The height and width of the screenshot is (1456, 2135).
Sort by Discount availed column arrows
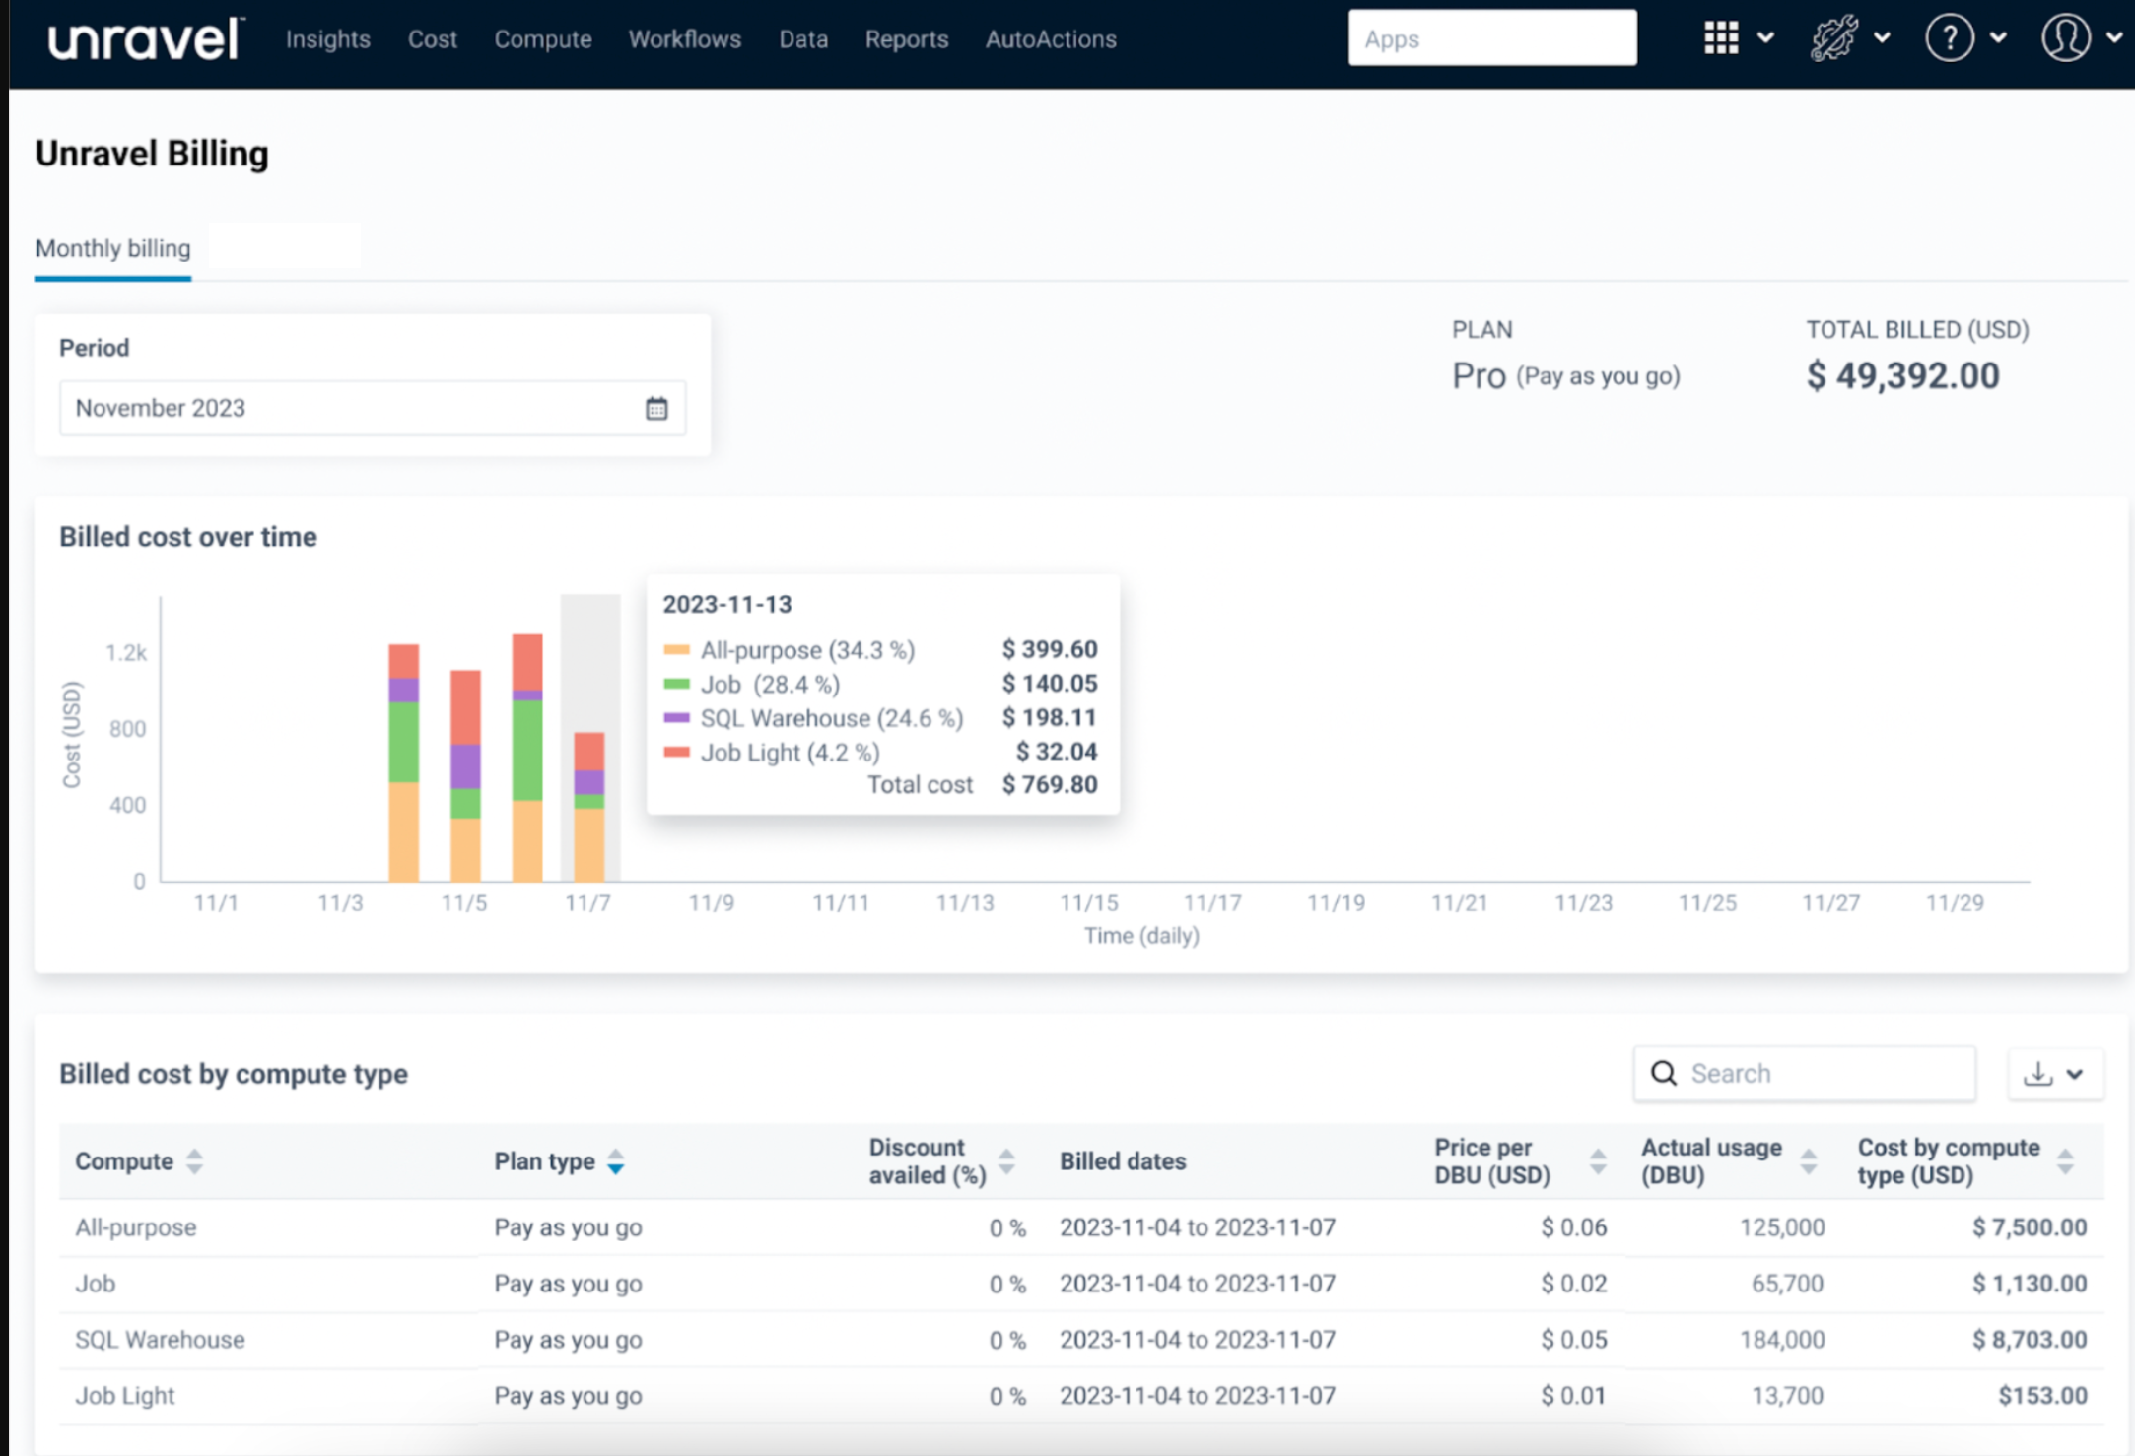tap(1006, 1161)
